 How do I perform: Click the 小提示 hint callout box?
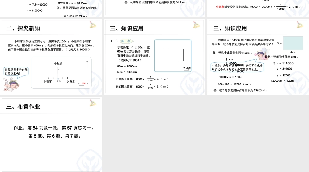click(237, 67)
